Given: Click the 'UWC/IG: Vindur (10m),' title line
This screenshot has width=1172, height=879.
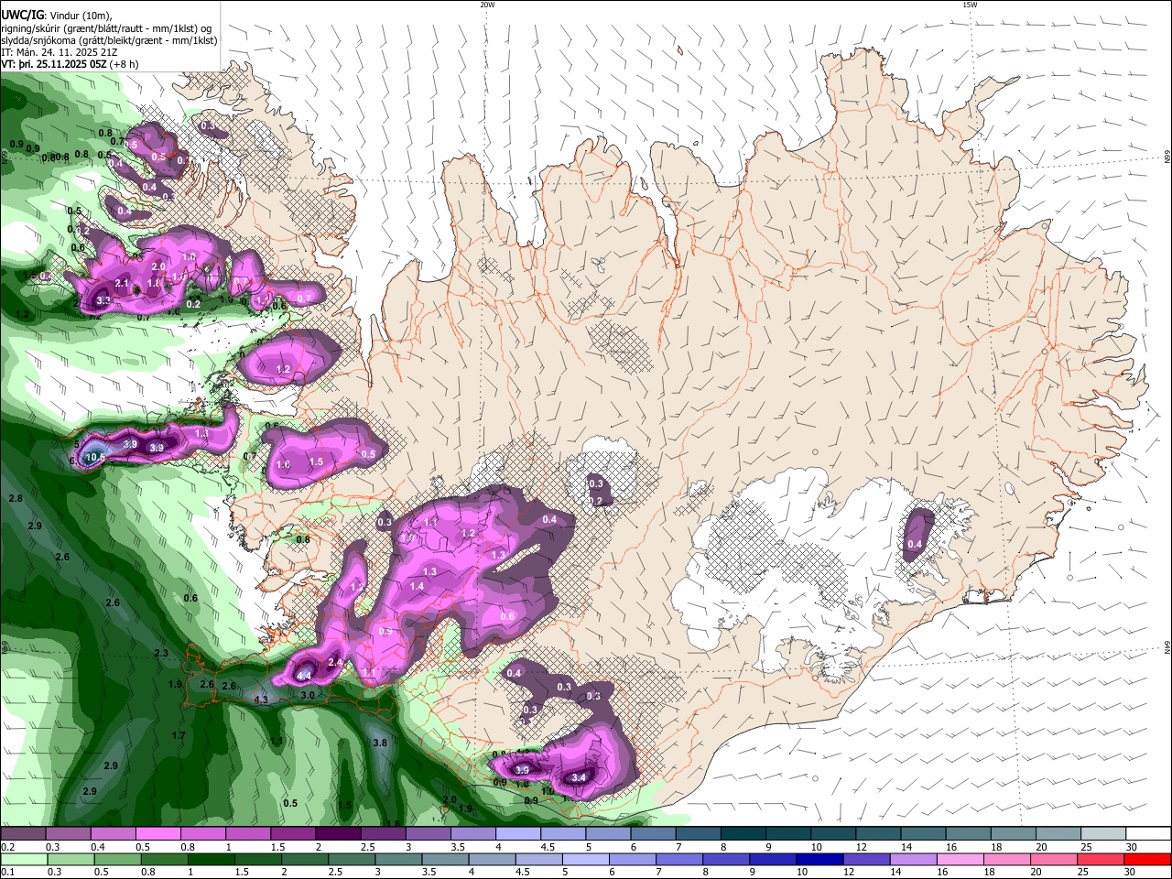Looking at the screenshot, I should [x=57, y=15].
